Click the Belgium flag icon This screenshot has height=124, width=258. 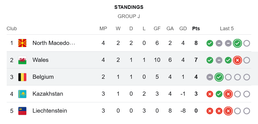pos(22,77)
